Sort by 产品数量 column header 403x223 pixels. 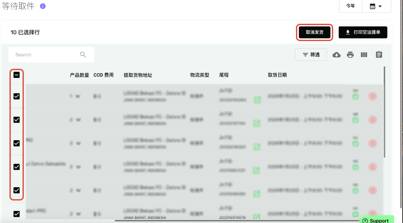pos(79,75)
